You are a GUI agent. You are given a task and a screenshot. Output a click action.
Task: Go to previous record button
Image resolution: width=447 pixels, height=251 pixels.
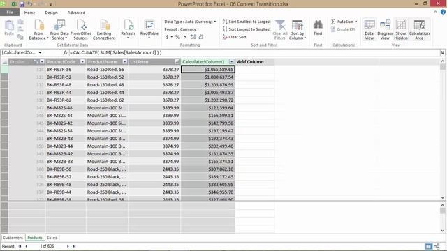pyautogui.click(x=27, y=246)
